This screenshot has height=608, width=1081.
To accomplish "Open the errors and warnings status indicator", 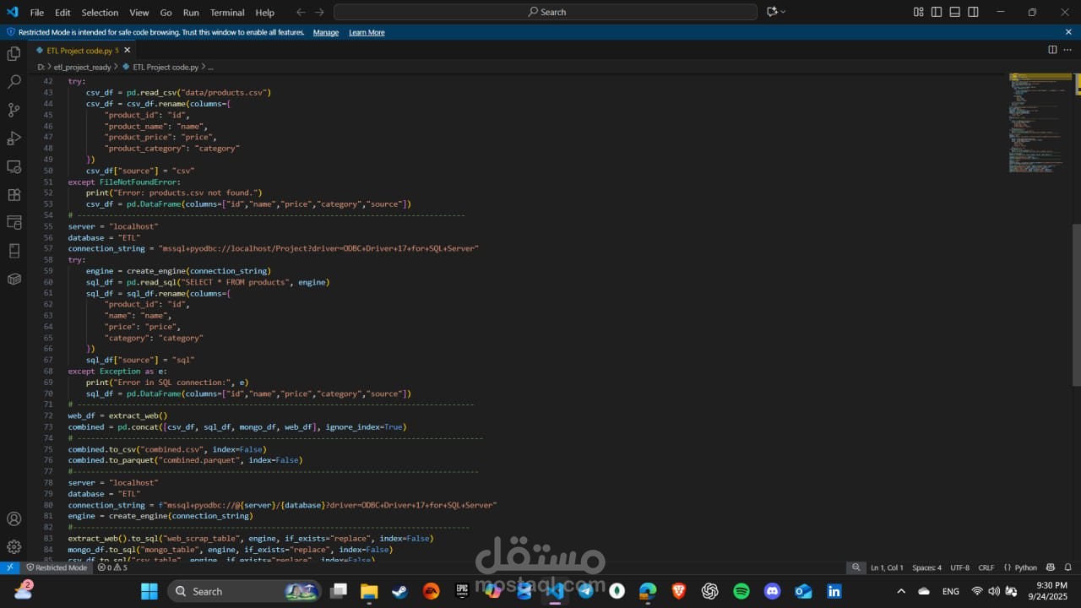I will (x=112, y=567).
